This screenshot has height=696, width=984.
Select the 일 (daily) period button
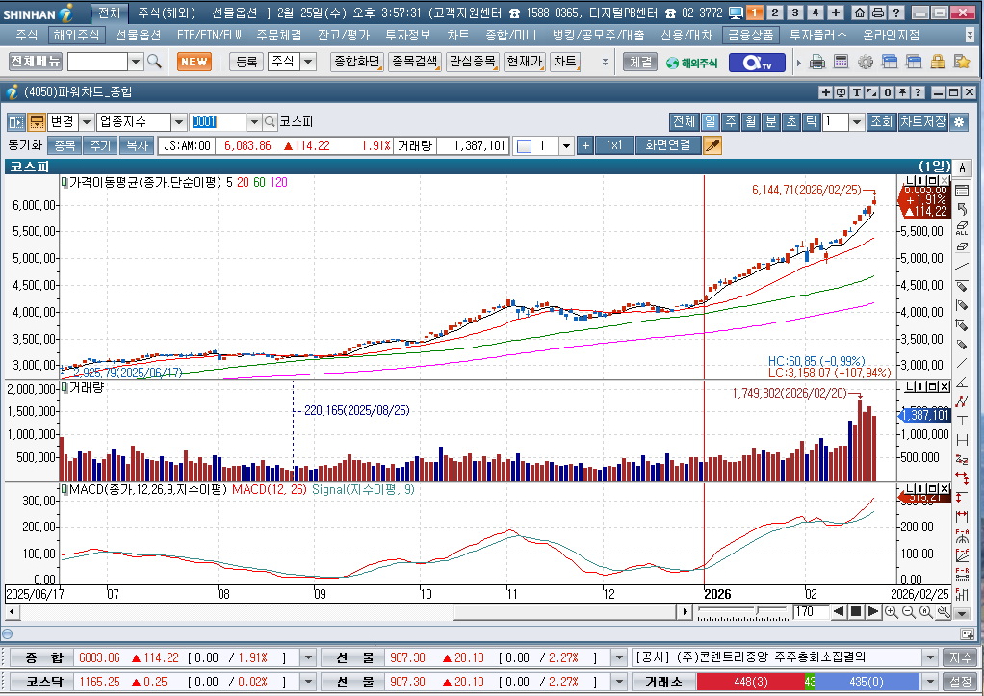(710, 121)
